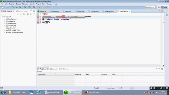
Task: Click the Search flashlight toolbar icon
Action: [x=39, y=7]
